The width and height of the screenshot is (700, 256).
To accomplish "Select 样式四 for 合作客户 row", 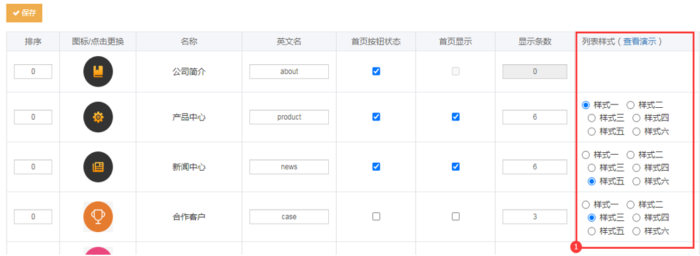I will (x=636, y=218).
